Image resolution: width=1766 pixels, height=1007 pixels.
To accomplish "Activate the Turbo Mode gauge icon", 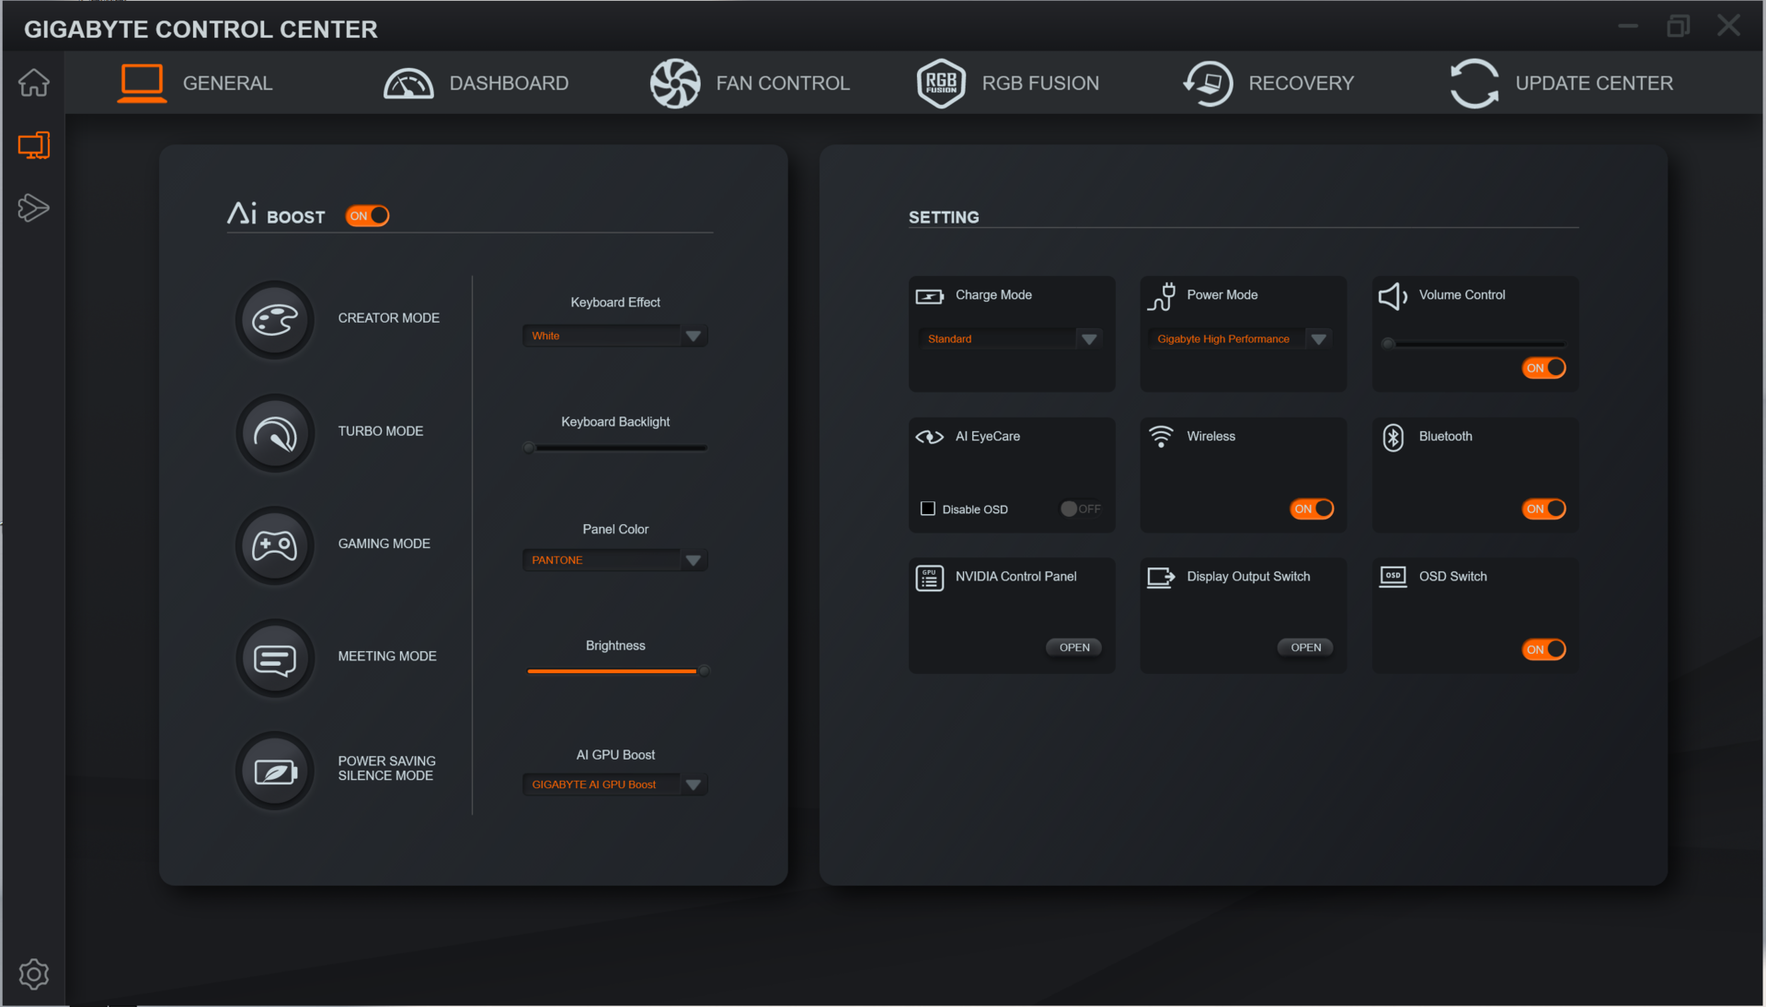I will coord(274,432).
